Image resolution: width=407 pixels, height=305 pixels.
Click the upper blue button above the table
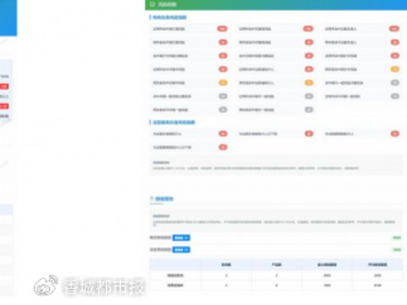click(x=181, y=238)
